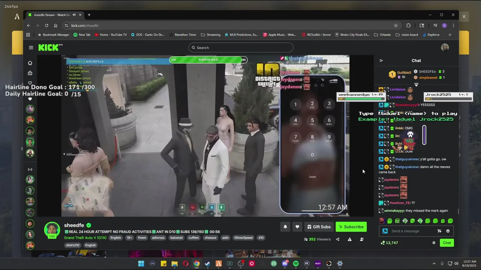Open emoji picker in message box
The image size is (481, 270).
(448, 231)
